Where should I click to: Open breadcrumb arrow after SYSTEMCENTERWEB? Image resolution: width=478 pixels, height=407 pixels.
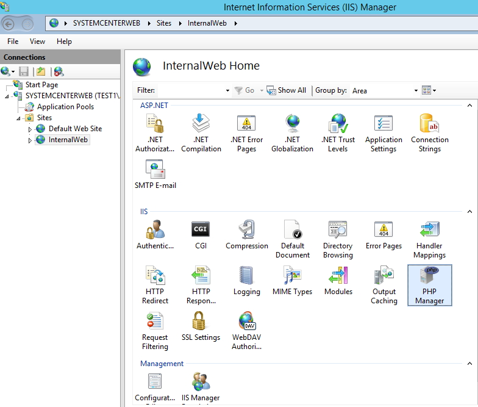[149, 23]
